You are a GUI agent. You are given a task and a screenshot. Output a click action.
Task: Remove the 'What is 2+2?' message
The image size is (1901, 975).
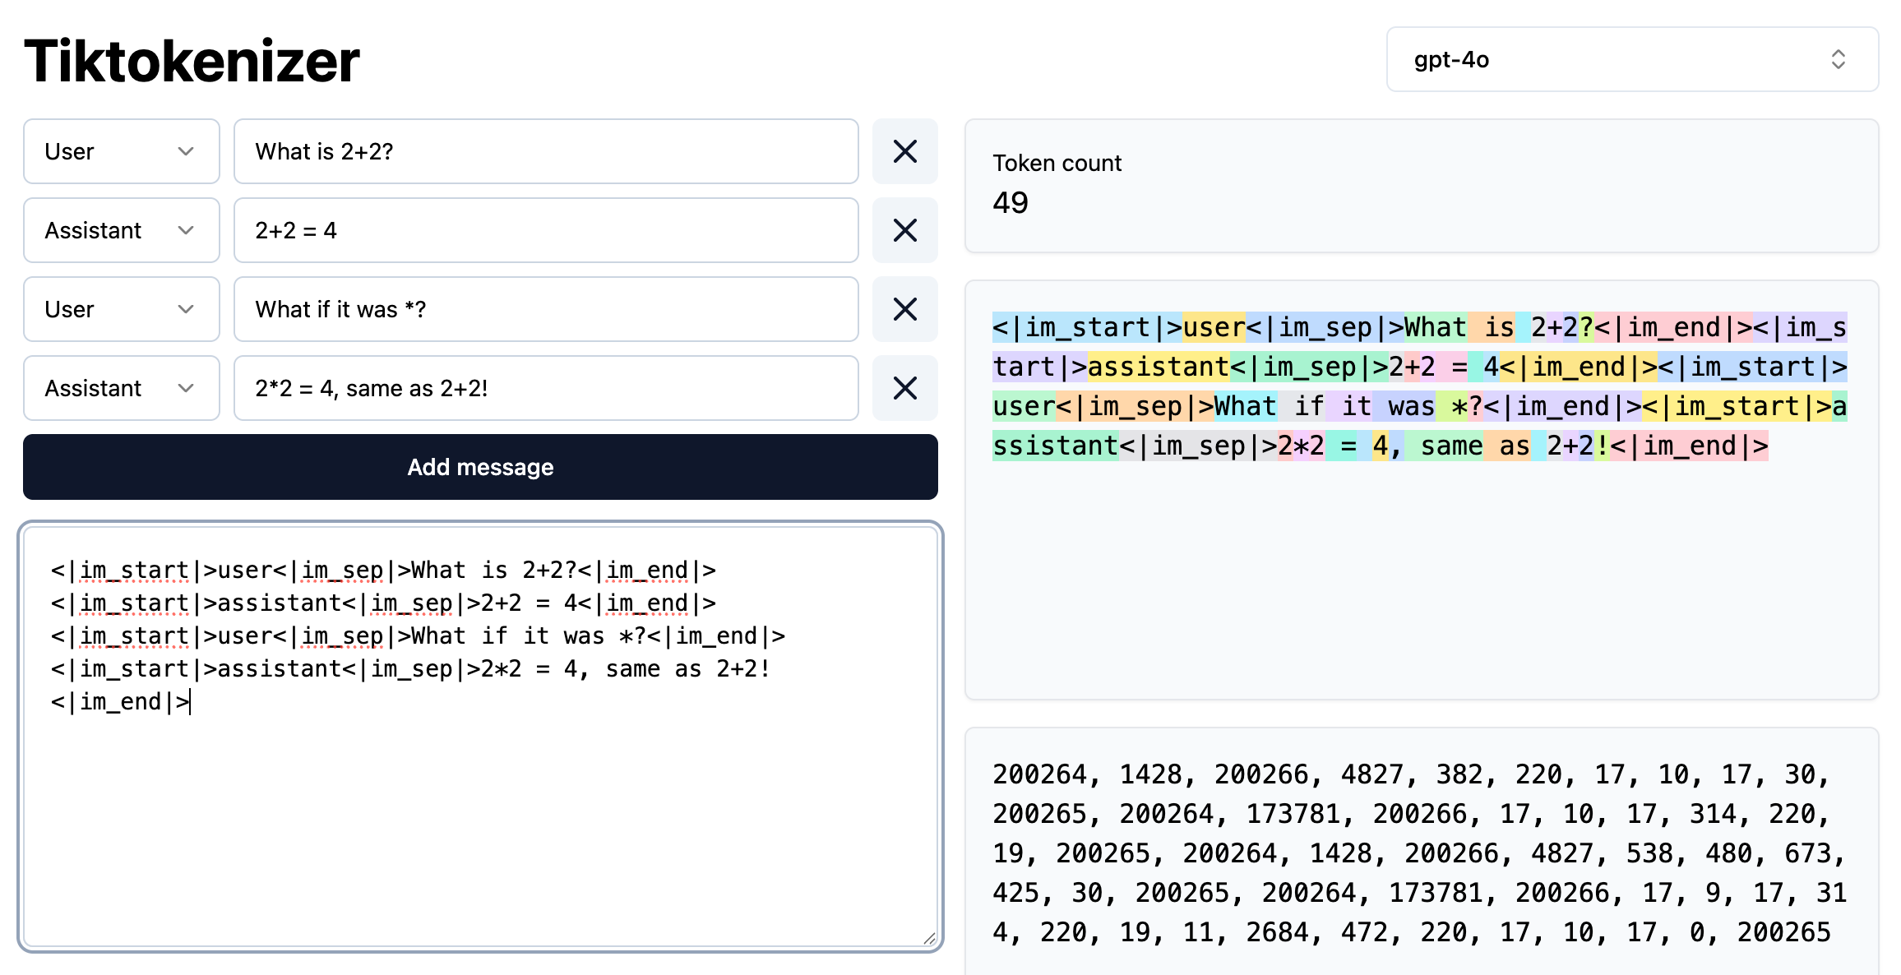tap(904, 151)
